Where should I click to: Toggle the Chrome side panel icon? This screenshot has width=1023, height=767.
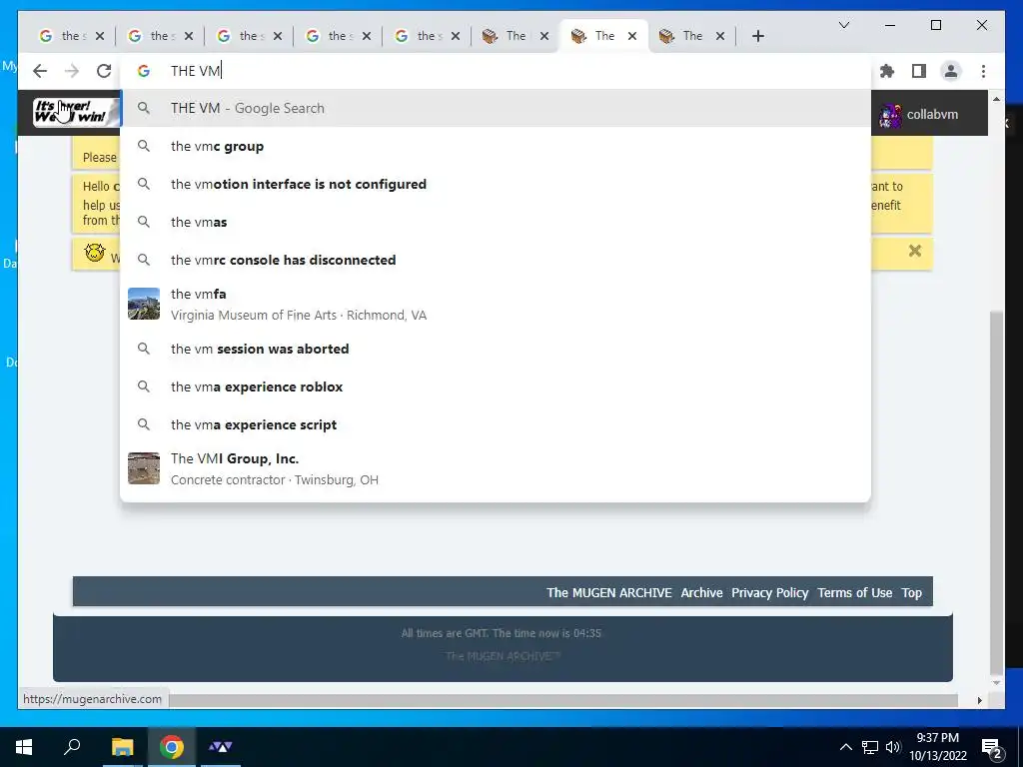[x=919, y=71]
